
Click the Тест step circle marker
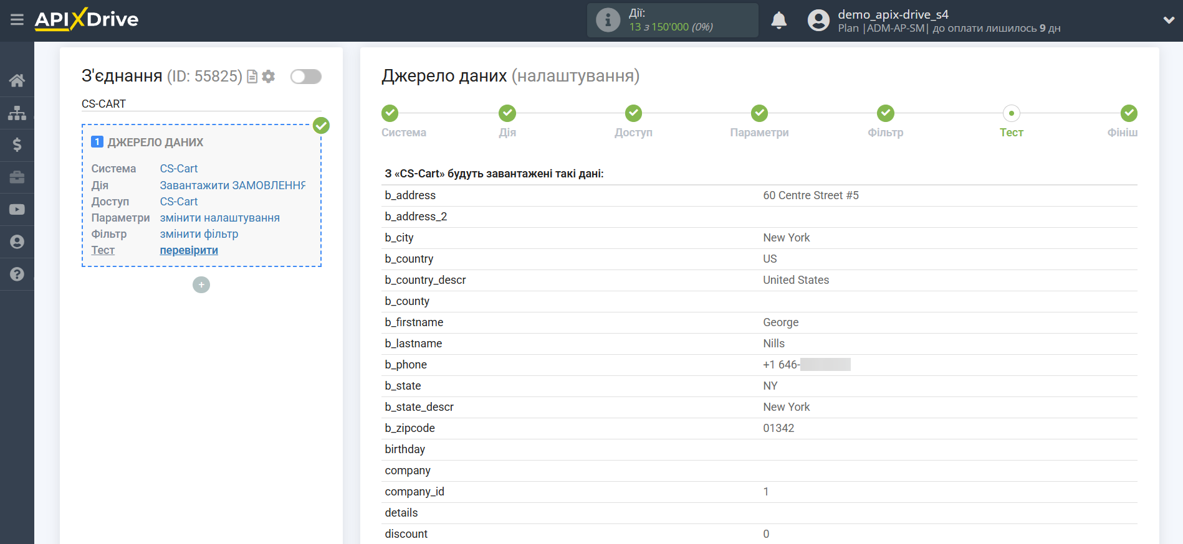(1012, 113)
